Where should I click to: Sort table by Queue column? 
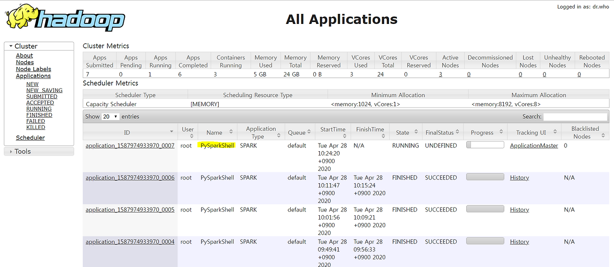coord(300,133)
